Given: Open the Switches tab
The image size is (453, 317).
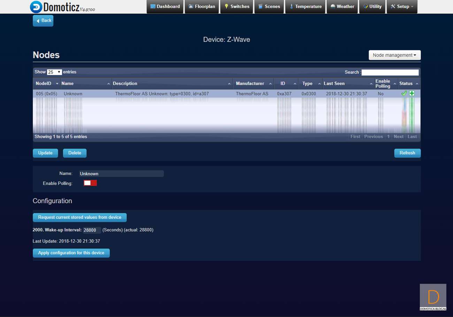Looking at the screenshot, I should [237, 7].
